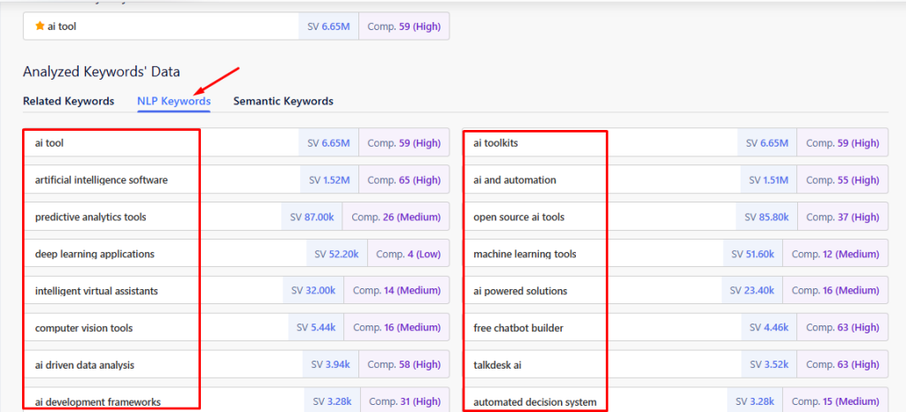Click the ai development frameworks keyword
Screen dimensions: 906x412
coord(97,402)
